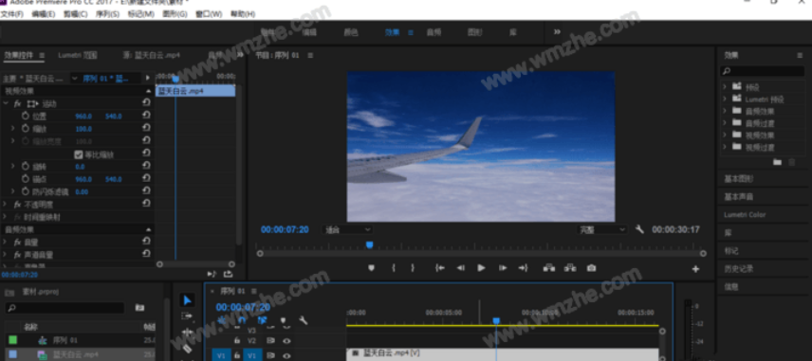812x361 pixels.
Task: Toggle the 等比缩放 uniform scale checkbox
Action: pyautogui.click(x=79, y=154)
